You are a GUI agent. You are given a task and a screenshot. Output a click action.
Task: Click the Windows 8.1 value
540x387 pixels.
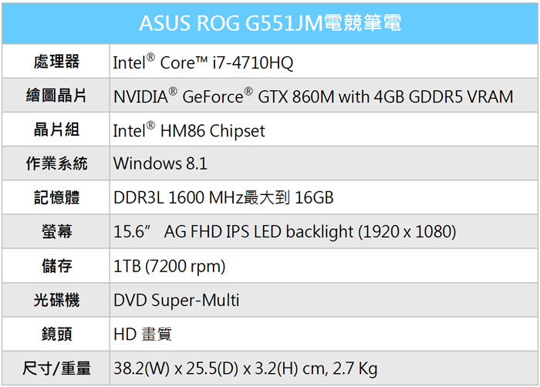160,164
